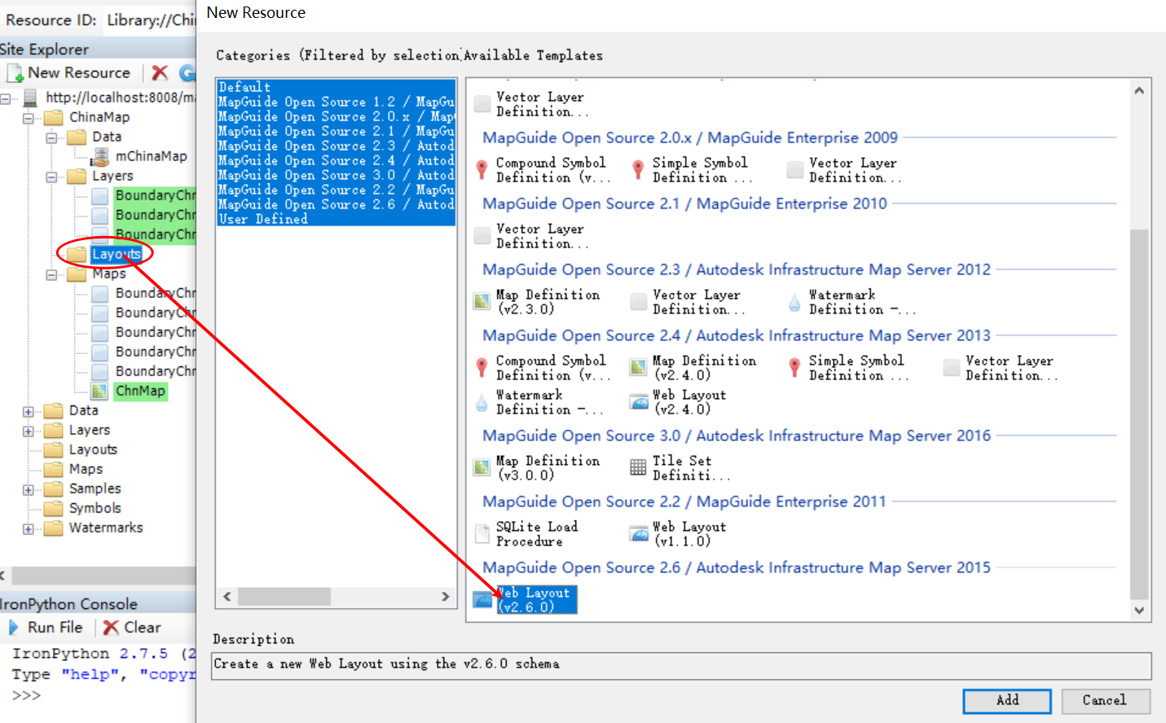Viewport: 1166px width, 723px height.
Task: Click the red X delete icon in Site Explorer
Action: 160,73
